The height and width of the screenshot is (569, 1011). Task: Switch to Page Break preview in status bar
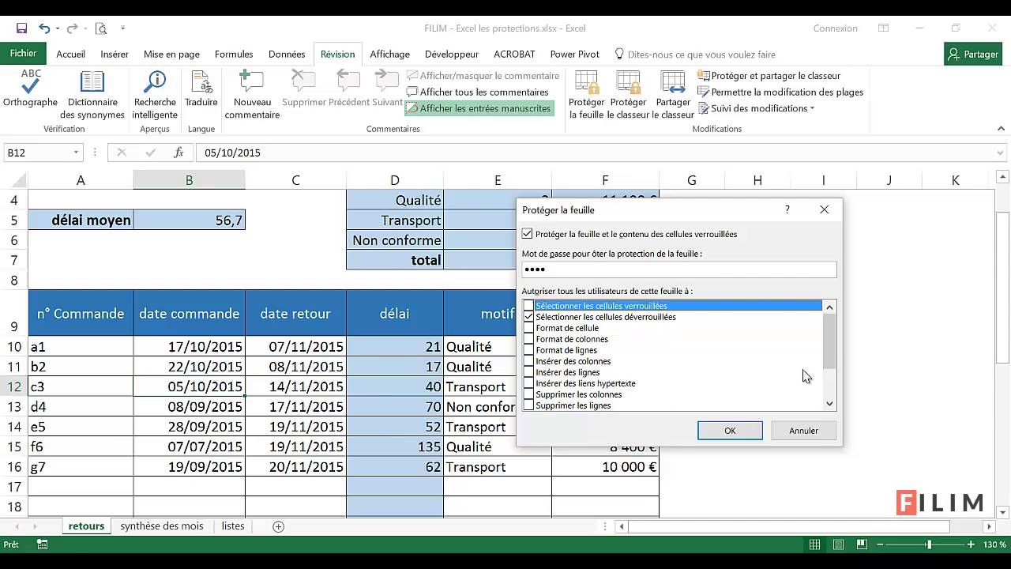point(863,545)
